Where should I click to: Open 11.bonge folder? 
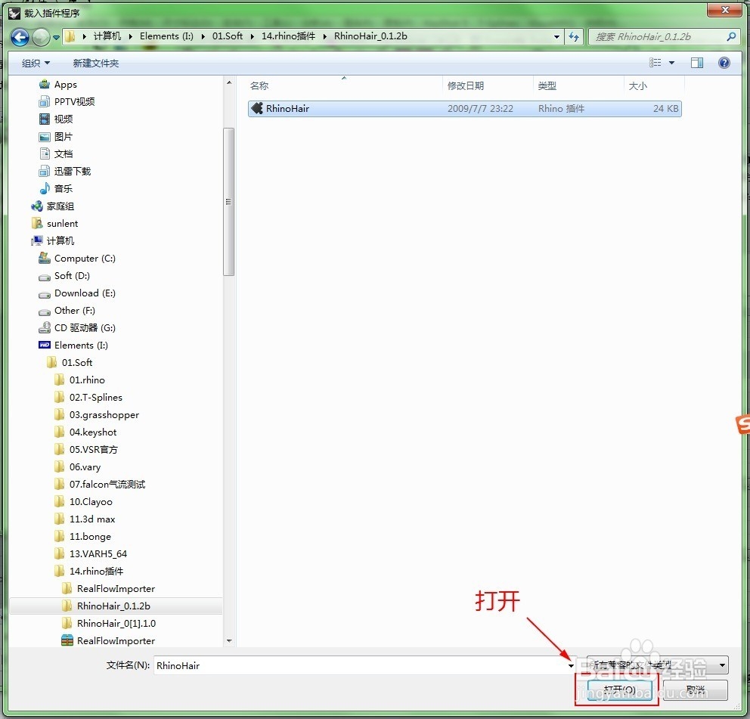click(x=90, y=536)
